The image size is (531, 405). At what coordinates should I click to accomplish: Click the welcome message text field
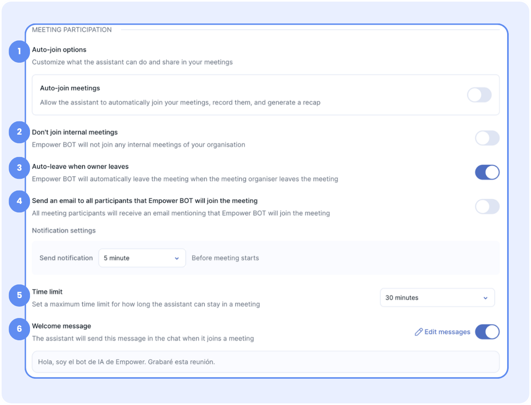pos(265,362)
